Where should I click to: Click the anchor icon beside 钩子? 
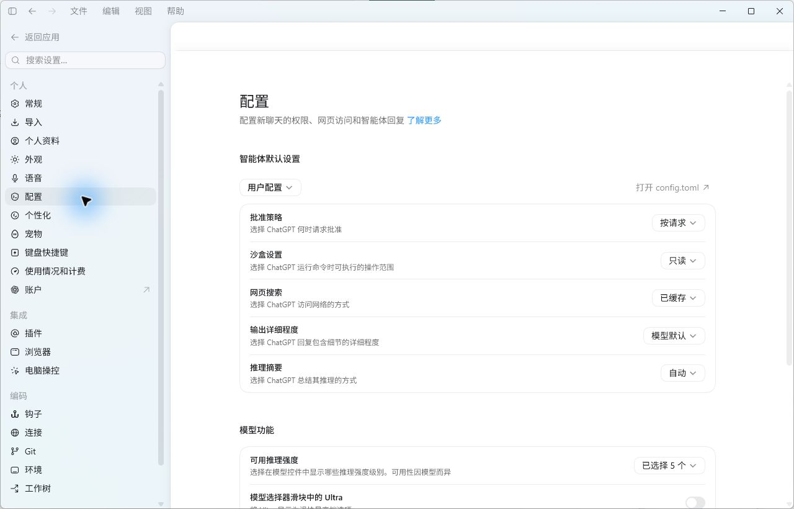[15, 414]
